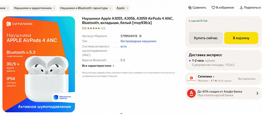Click the Купить сейчас button
The image size is (262, 114).
click(x=206, y=38)
